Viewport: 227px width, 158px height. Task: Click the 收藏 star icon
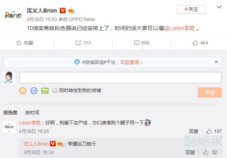[19, 43]
